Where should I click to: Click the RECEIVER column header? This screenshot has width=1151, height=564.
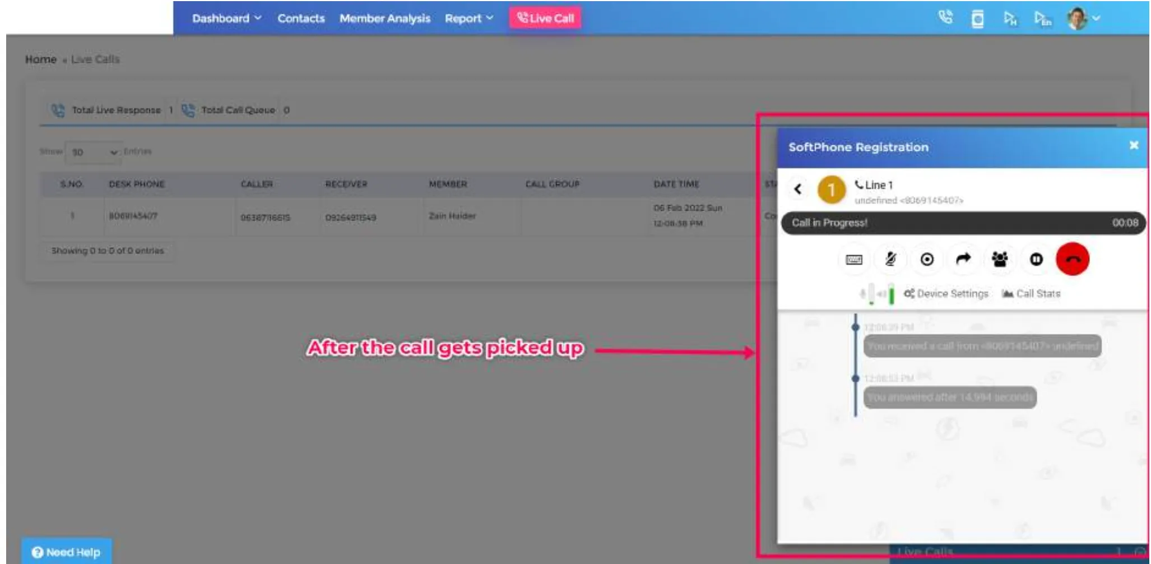click(x=346, y=184)
